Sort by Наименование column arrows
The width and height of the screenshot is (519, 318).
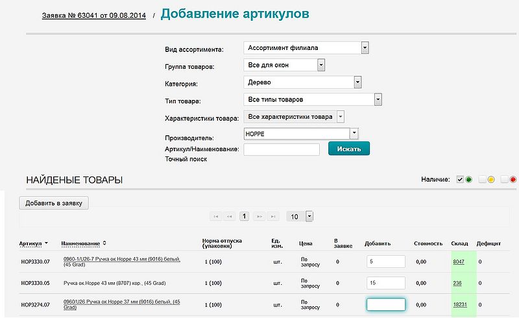(x=104, y=243)
